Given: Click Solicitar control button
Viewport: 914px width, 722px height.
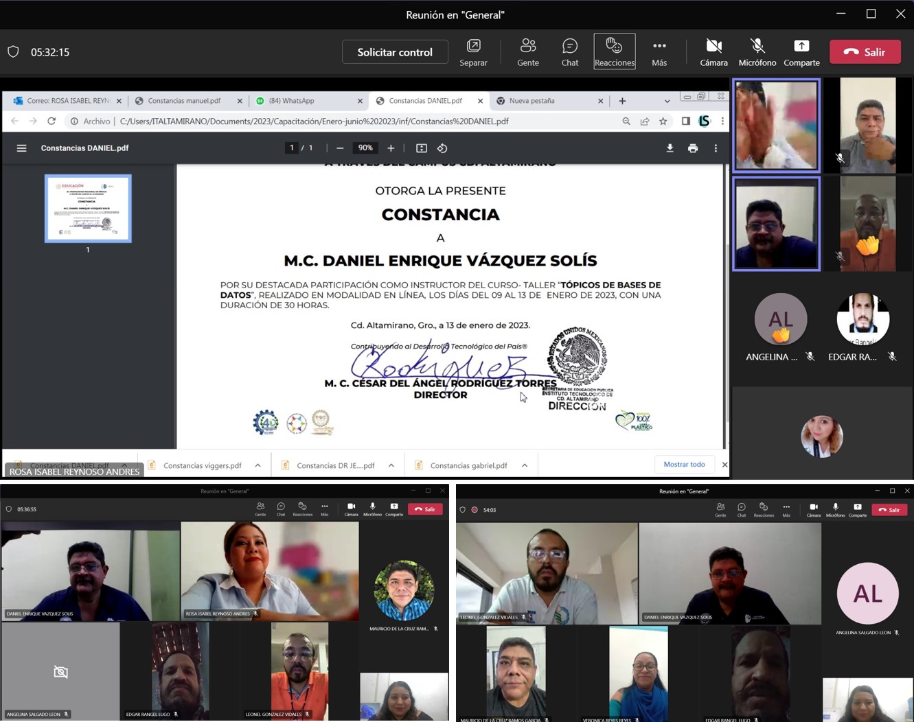Looking at the screenshot, I should 395,52.
